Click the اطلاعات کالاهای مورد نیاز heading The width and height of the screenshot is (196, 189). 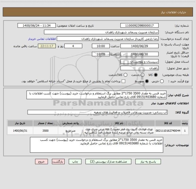coord(170,103)
